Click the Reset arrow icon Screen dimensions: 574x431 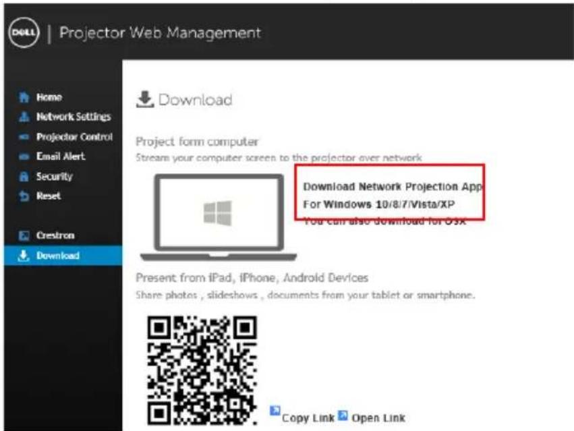pos(24,196)
